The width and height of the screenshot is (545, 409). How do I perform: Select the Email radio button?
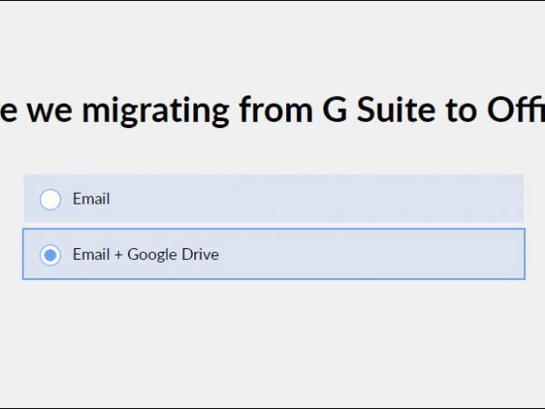click(x=51, y=199)
